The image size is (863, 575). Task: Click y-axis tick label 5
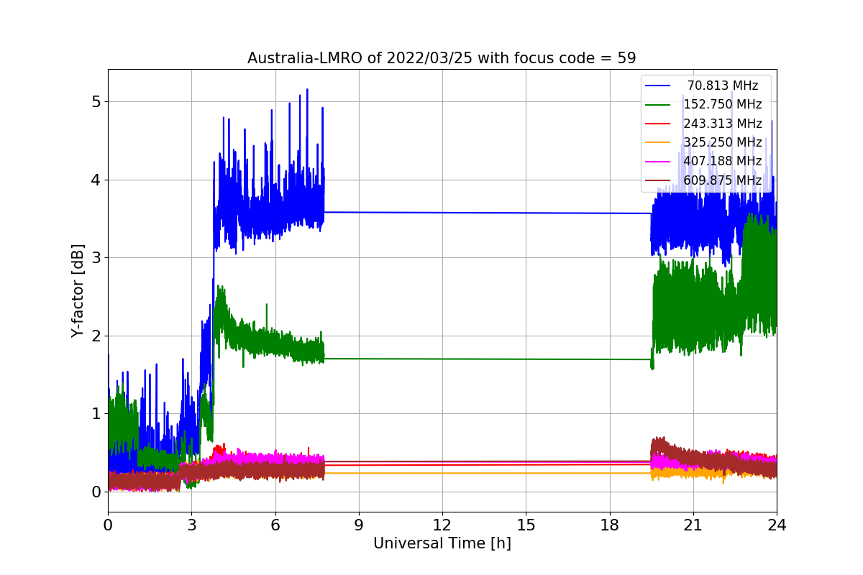96,101
